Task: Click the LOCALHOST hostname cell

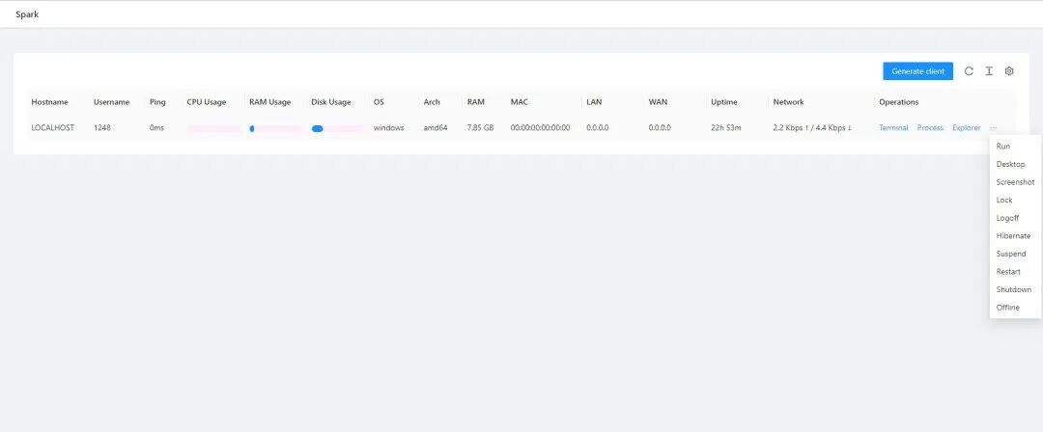Action: click(52, 127)
